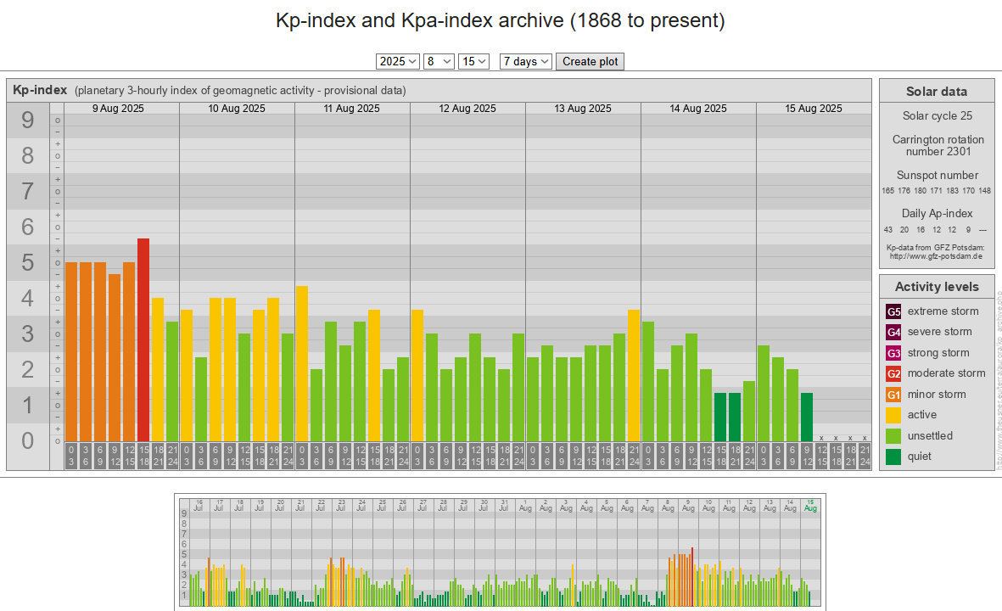The height and width of the screenshot is (611, 1002).
Task: Select the 9 Aug 2025 date header
Action: pos(121,109)
